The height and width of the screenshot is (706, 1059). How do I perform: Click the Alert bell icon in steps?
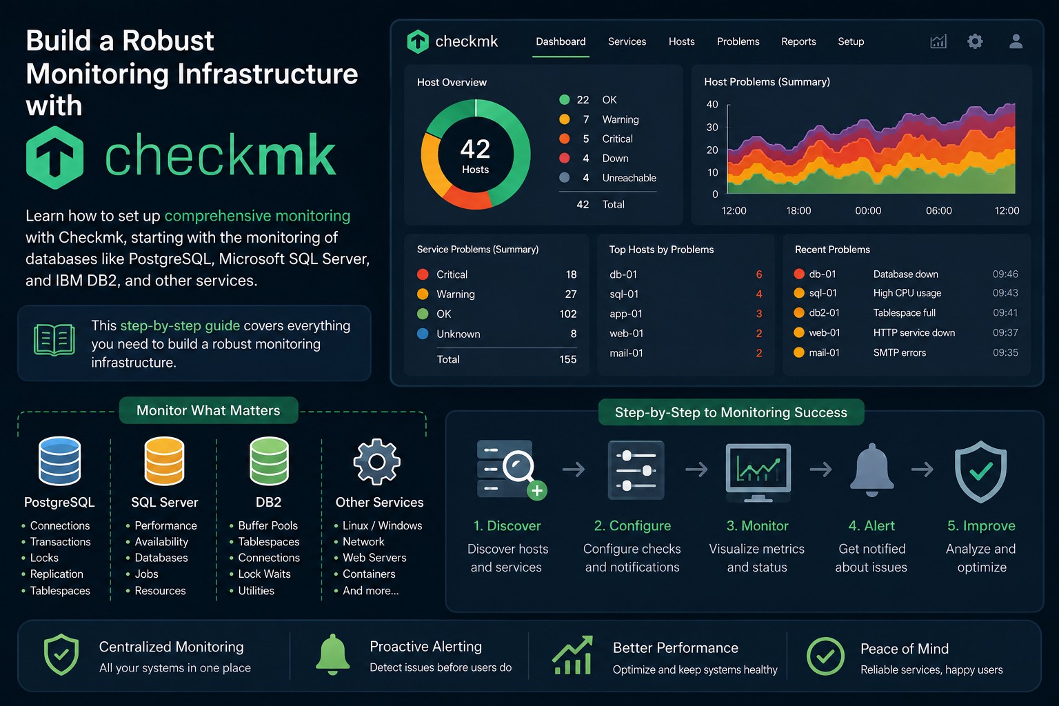coord(871,470)
